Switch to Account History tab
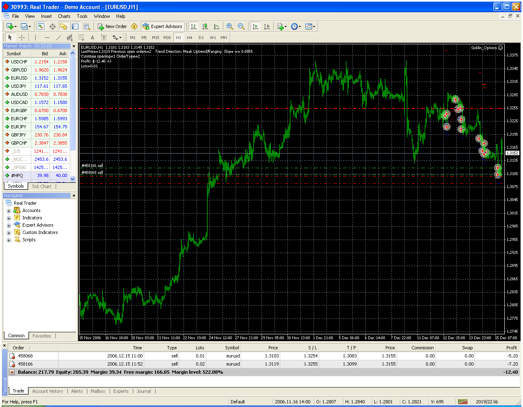 pos(48,391)
